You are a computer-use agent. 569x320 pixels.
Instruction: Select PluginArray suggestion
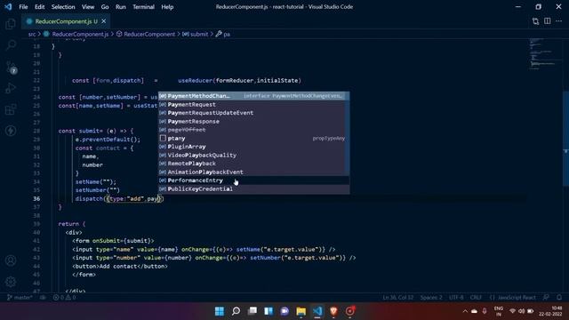(254, 147)
